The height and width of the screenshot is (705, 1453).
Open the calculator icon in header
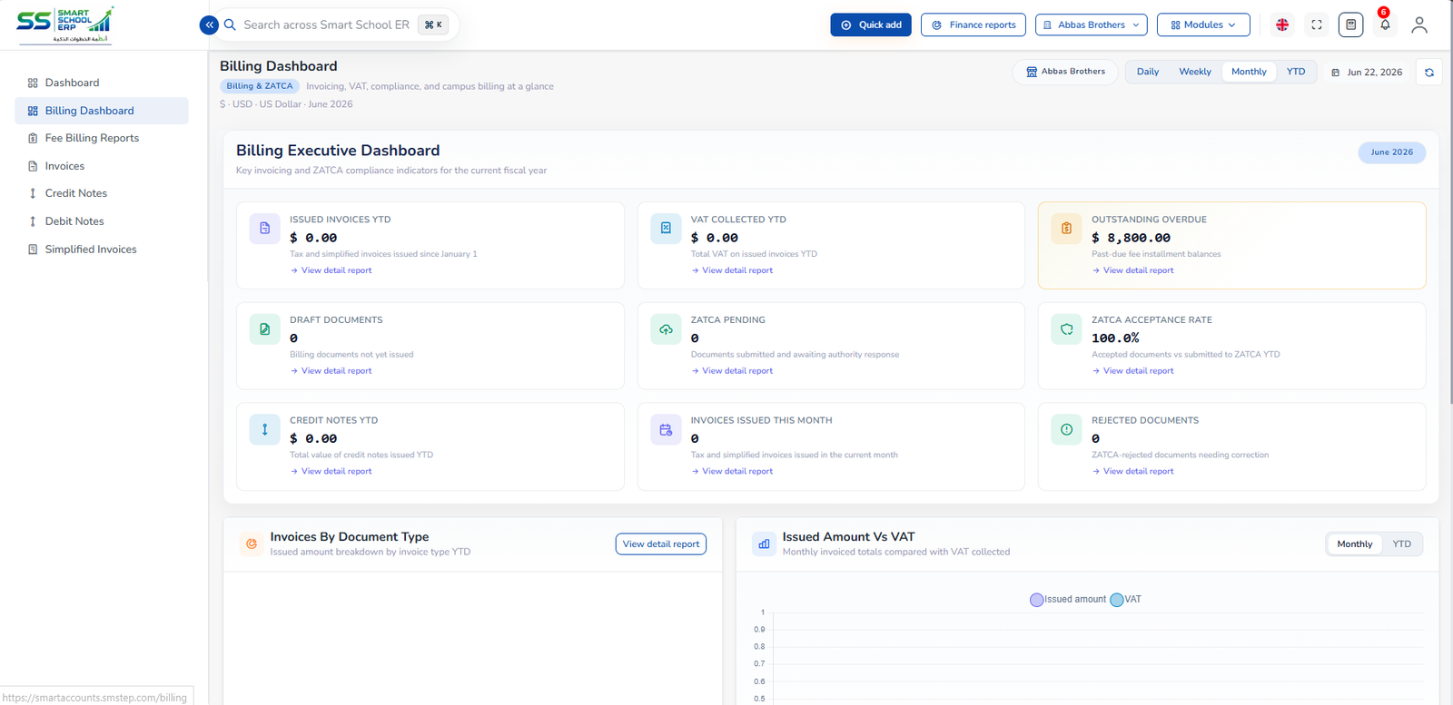click(x=1351, y=25)
